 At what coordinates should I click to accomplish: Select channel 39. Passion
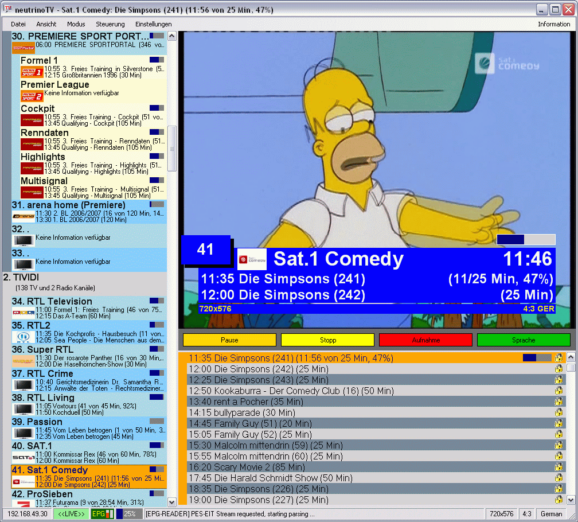89,428
